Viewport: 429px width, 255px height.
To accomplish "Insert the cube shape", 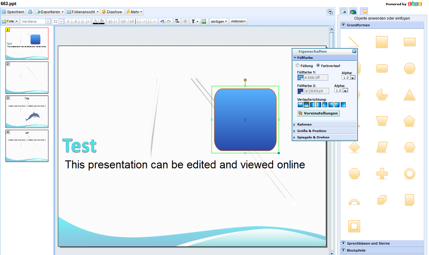I will point(382,200).
